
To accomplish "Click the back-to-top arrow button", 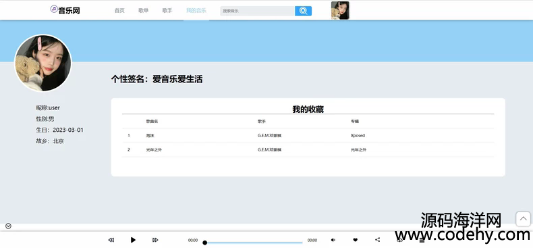I will (x=523, y=219).
